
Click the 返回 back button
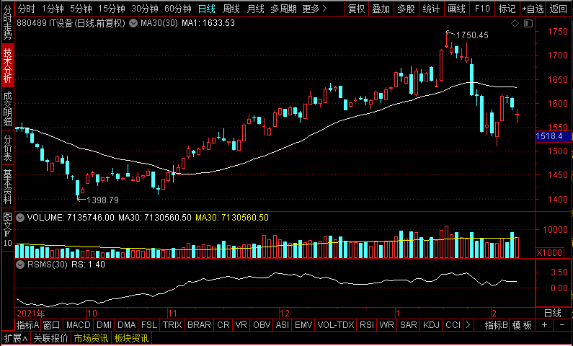coord(559,9)
